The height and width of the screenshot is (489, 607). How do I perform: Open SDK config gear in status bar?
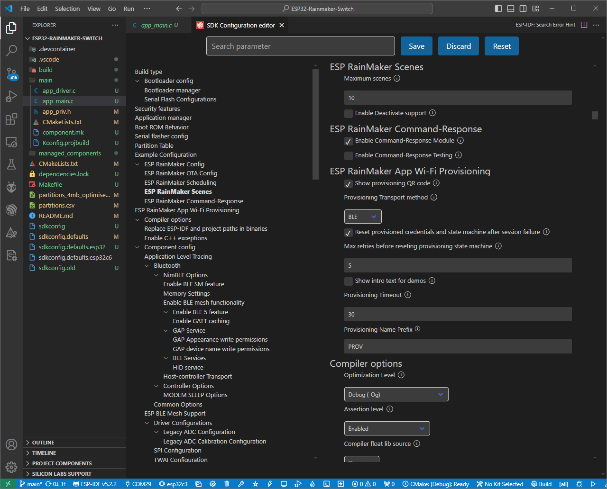(x=212, y=484)
